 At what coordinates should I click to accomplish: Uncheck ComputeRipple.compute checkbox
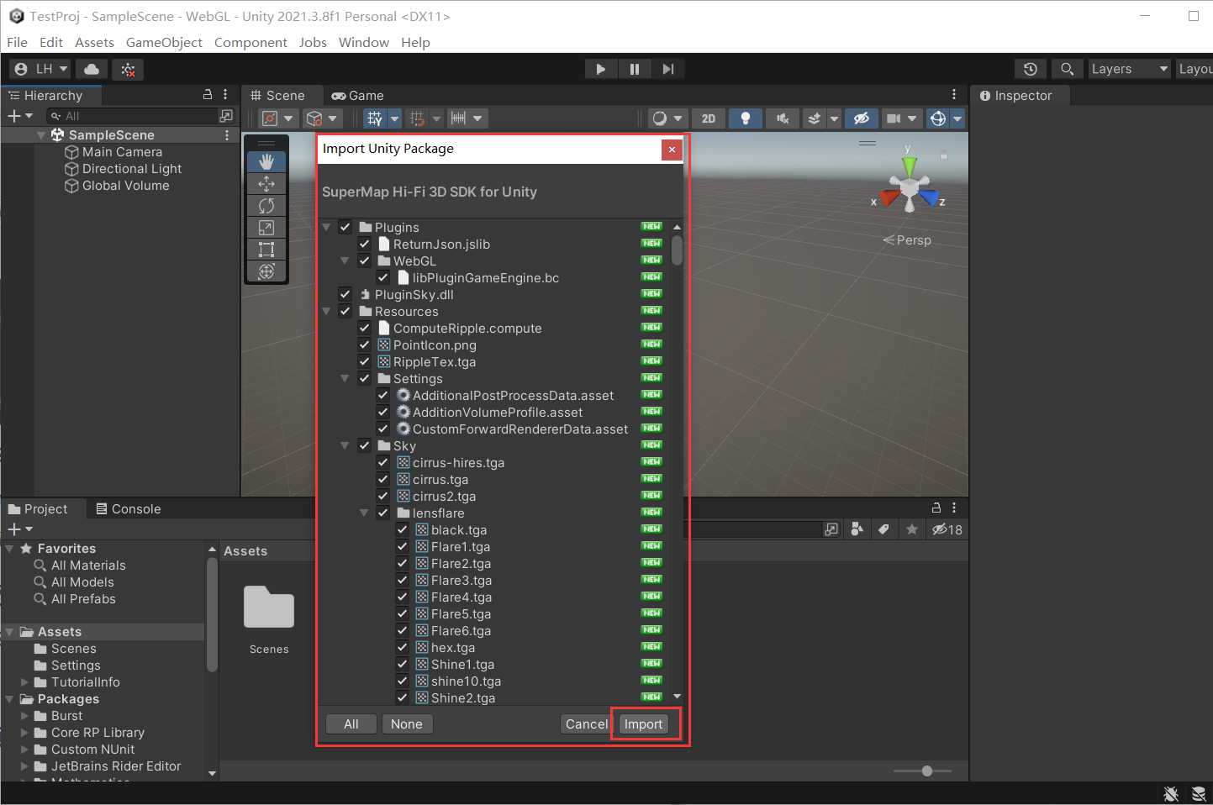[x=364, y=328]
